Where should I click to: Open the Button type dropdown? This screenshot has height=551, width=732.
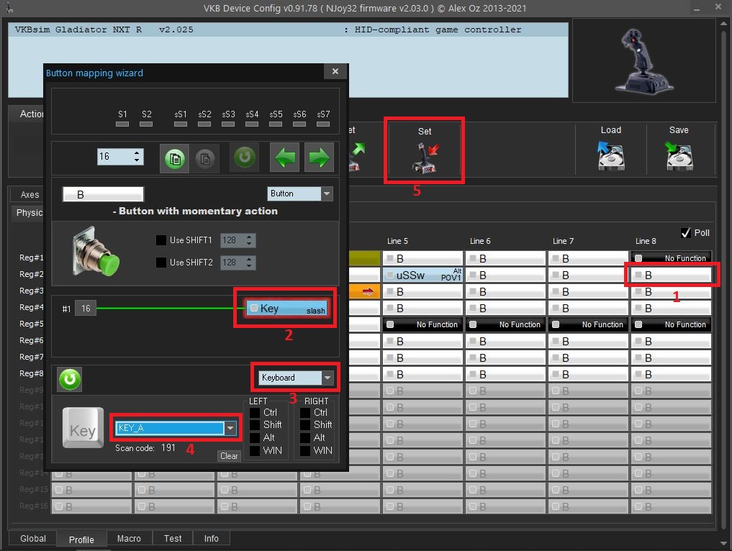point(300,193)
